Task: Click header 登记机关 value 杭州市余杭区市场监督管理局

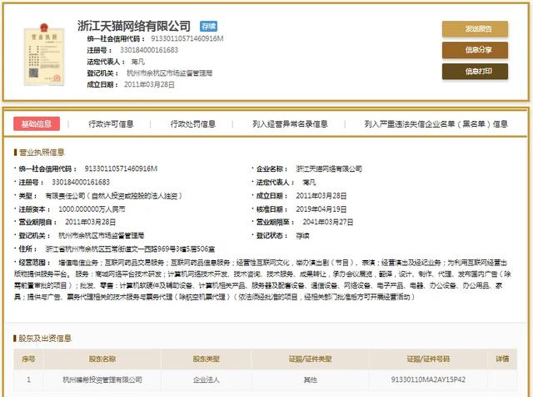Action: click(169, 73)
